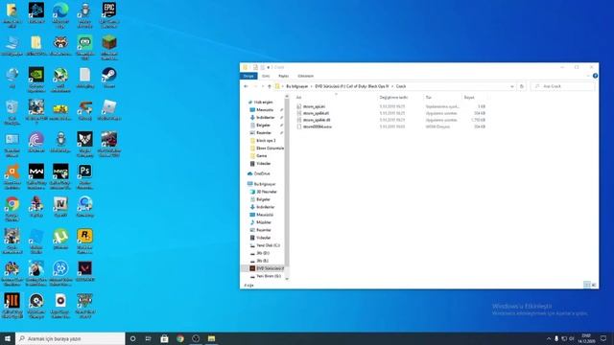Click Bu bilgisayar in the address breadcrumb
The height and width of the screenshot is (345, 614).
(x=296, y=86)
